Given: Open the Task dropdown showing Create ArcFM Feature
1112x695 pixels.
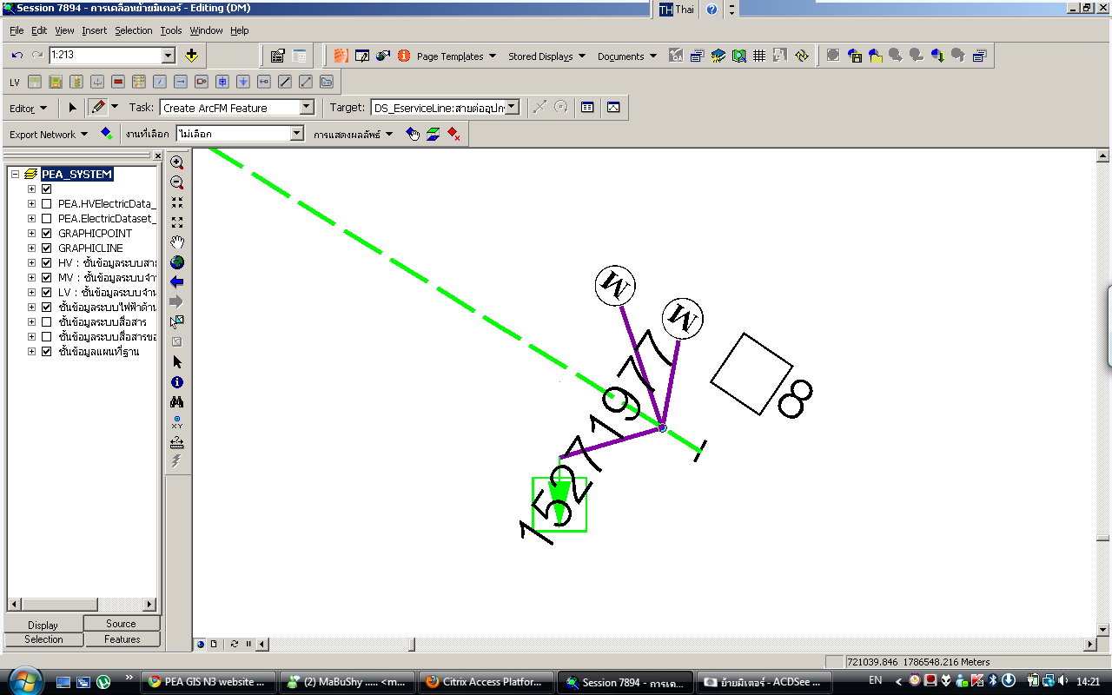Looking at the screenshot, I should point(307,107).
